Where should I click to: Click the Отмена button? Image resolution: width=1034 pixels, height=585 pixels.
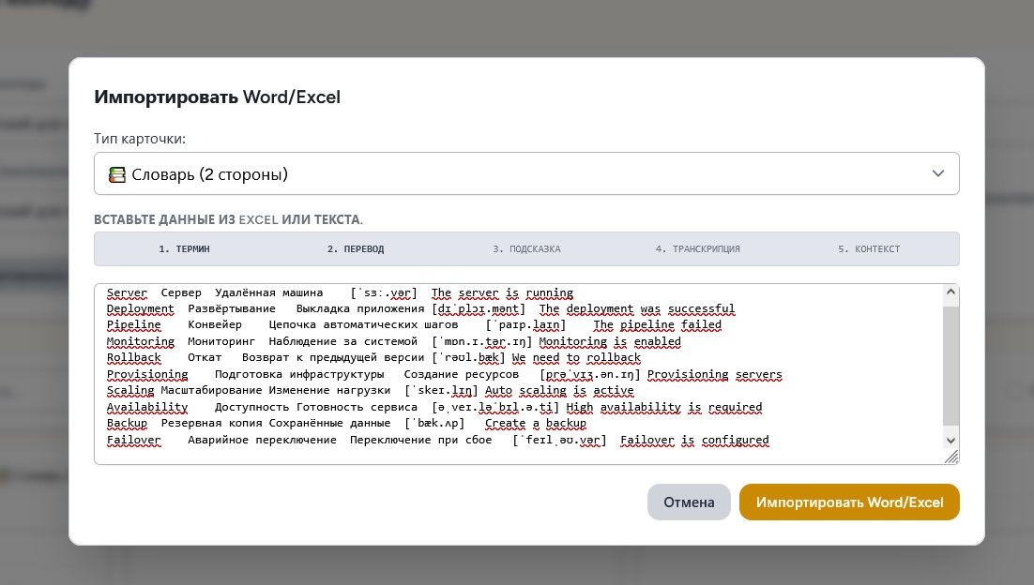tap(689, 502)
